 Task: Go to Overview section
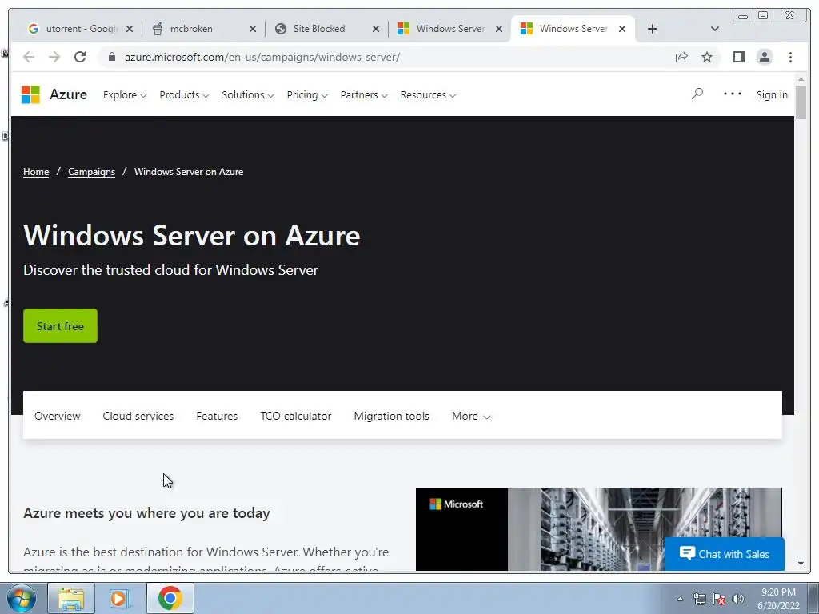pos(58,416)
